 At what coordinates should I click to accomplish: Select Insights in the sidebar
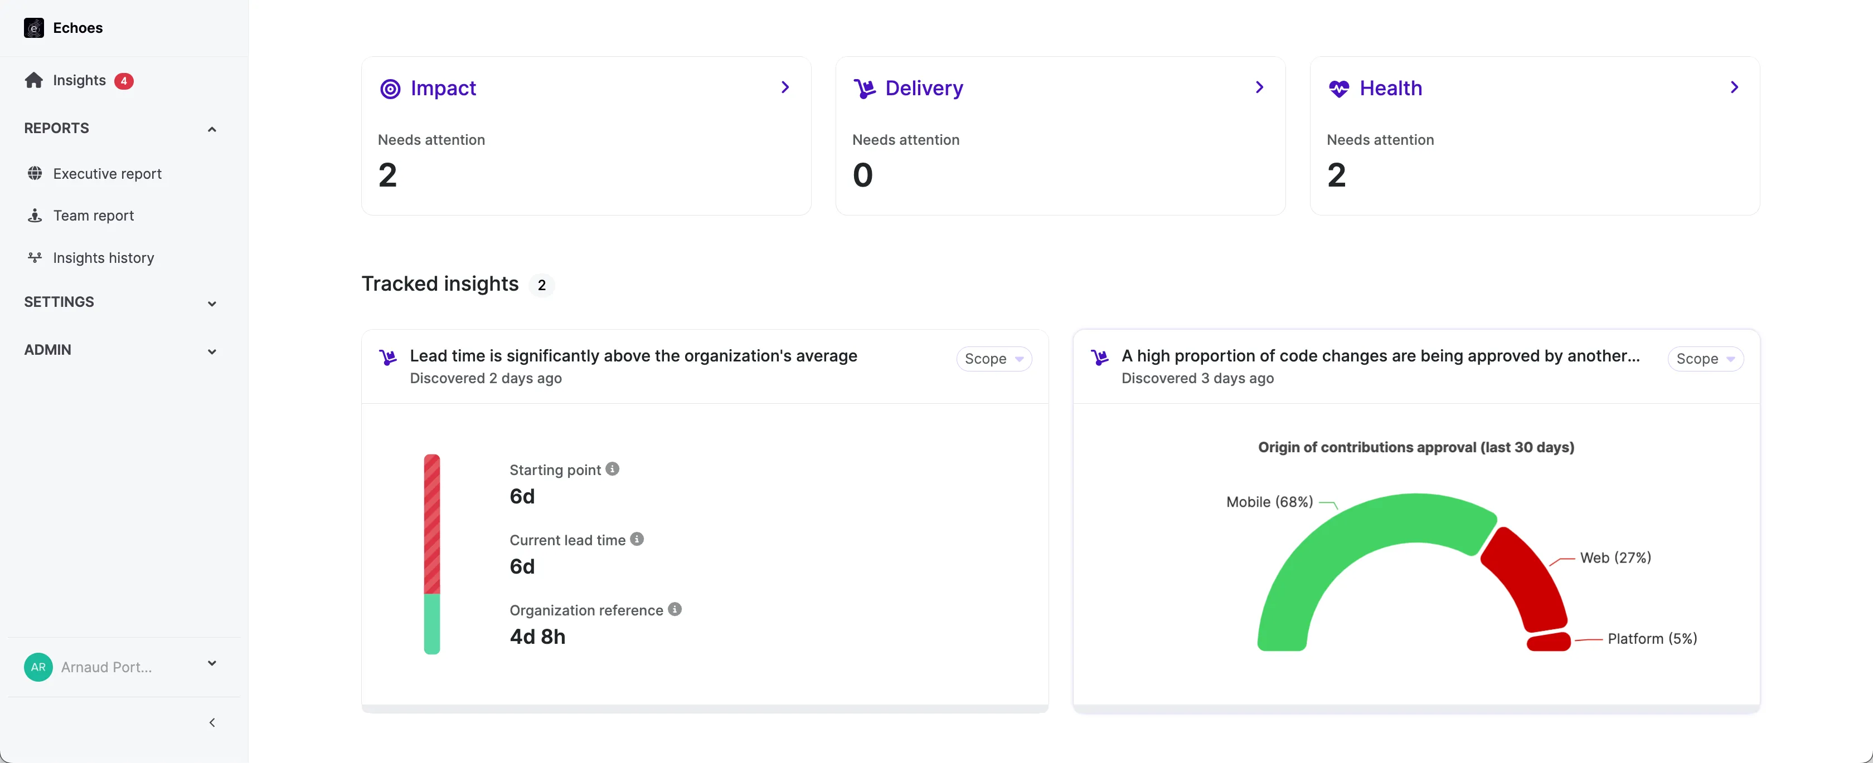point(79,80)
